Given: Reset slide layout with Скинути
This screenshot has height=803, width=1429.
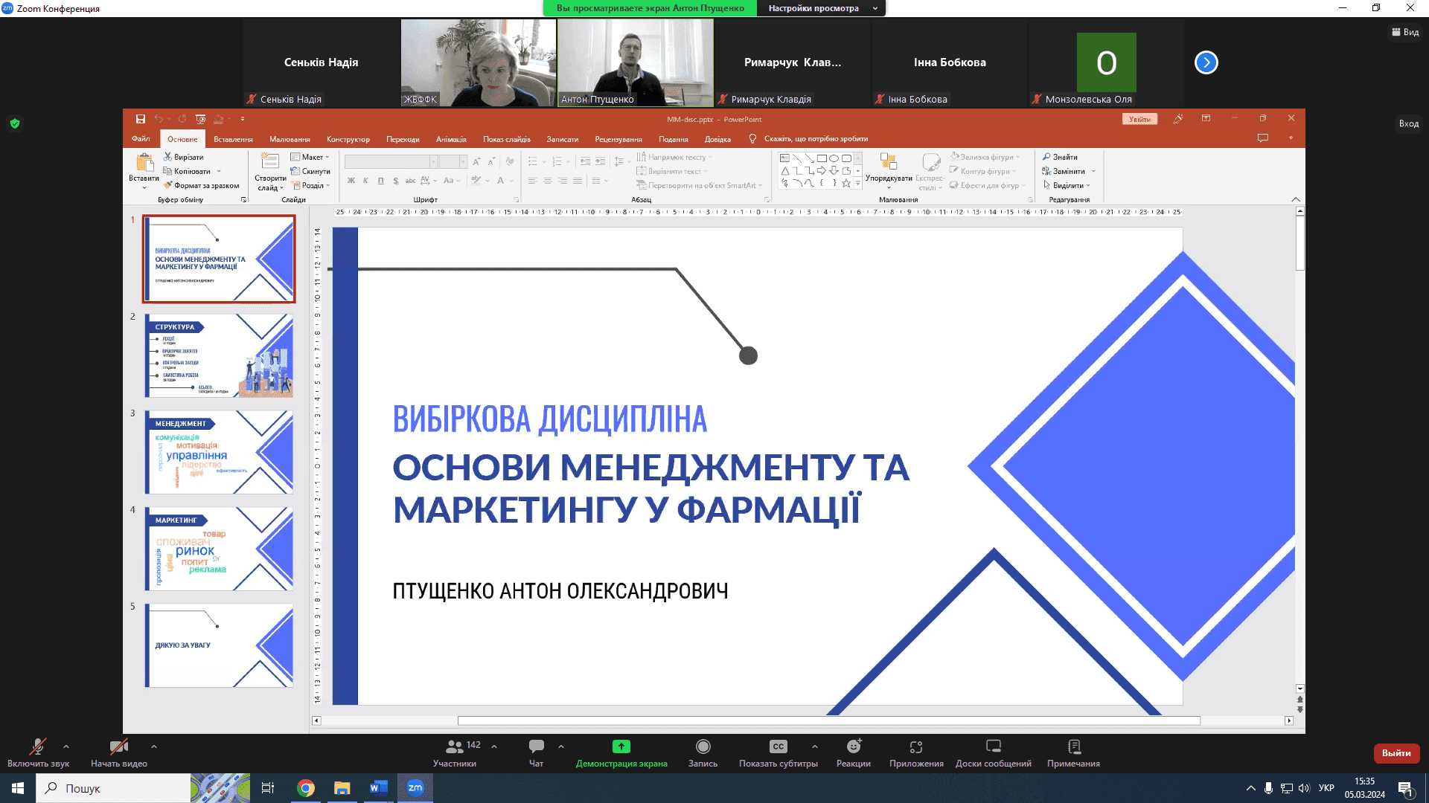Looking at the screenshot, I should tap(310, 171).
